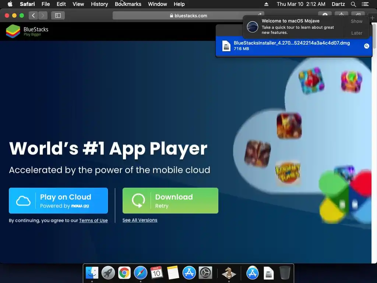The width and height of the screenshot is (377, 283).
Task: Open Downloads stack in the Dock
Action: coord(268,273)
